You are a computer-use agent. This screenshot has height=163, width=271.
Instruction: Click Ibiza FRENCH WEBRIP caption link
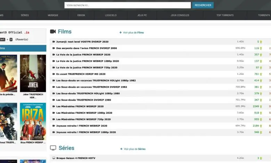(x=33, y=143)
